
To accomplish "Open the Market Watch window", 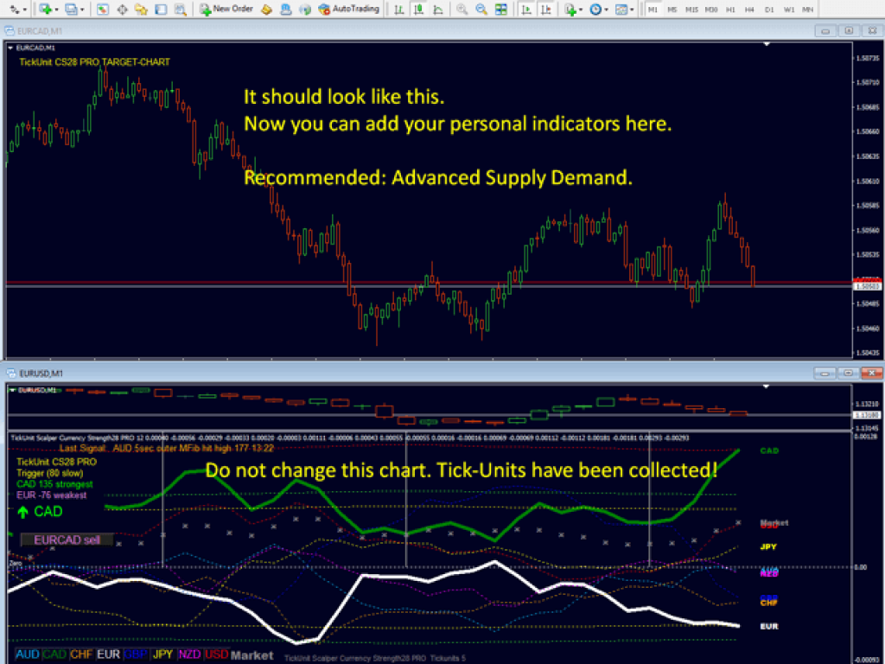I will tap(102, 10).
